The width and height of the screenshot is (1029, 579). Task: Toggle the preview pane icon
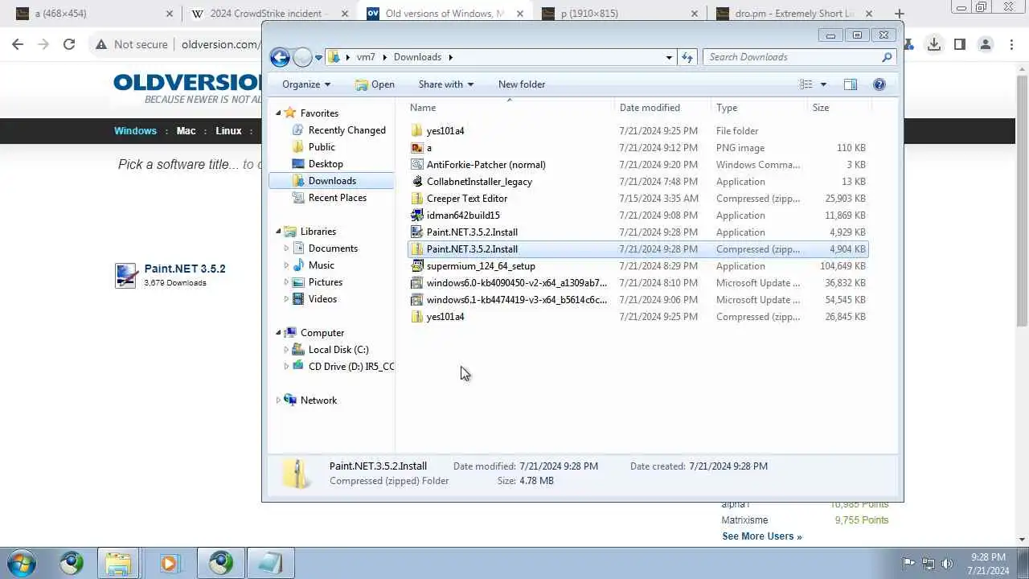[x=851, y=84]
